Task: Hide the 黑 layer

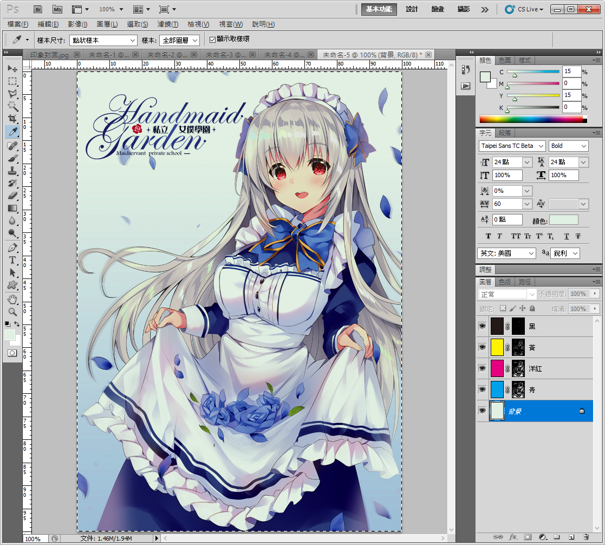Action: point(482,326)
